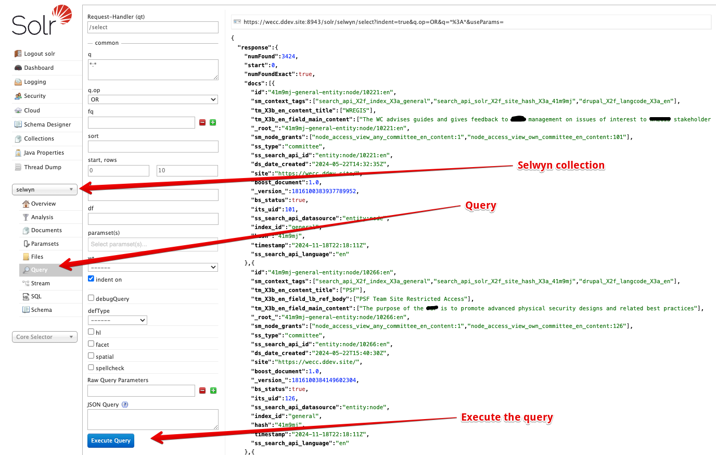Open the Dashboard icon

(19, 68)
